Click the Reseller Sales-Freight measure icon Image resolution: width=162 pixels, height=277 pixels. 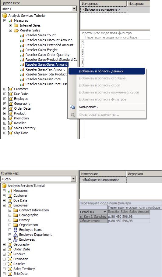tap(22, 50)
